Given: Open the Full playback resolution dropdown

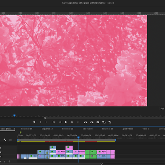Looking at the screenshot, I should click(x=162, y=109).
